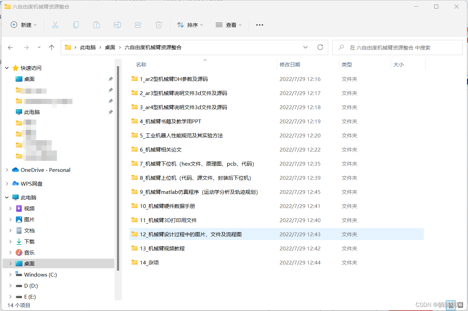
Task: Select folder 5_工业机器人性能规范及其实验方法
Action: click(276, 135)
